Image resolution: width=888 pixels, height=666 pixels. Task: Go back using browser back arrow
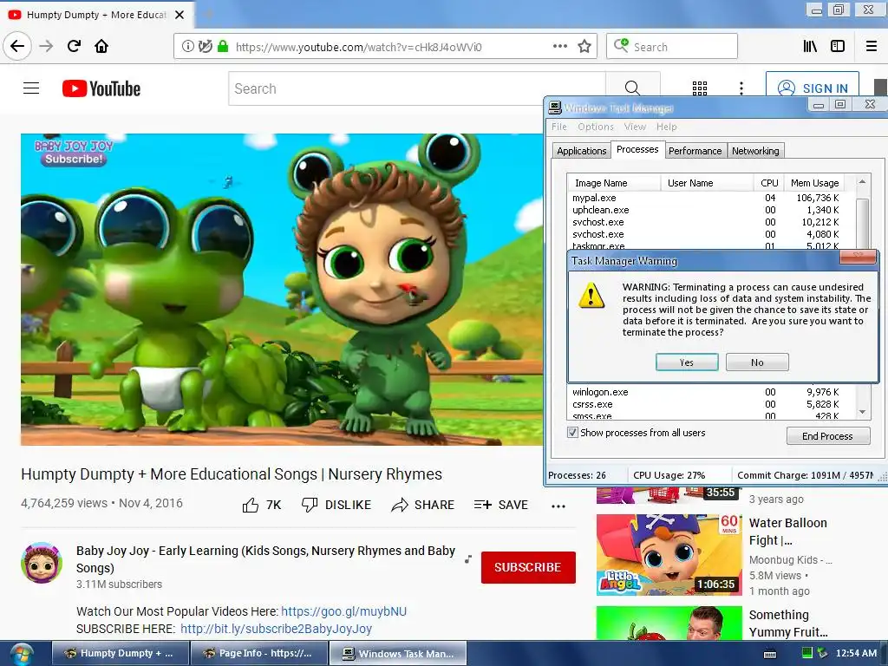17,46
